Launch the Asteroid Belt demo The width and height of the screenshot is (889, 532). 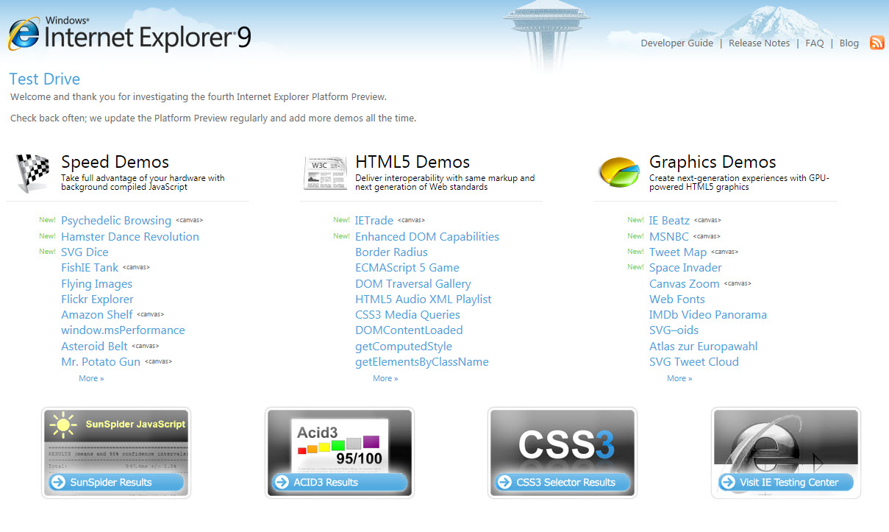94,346
